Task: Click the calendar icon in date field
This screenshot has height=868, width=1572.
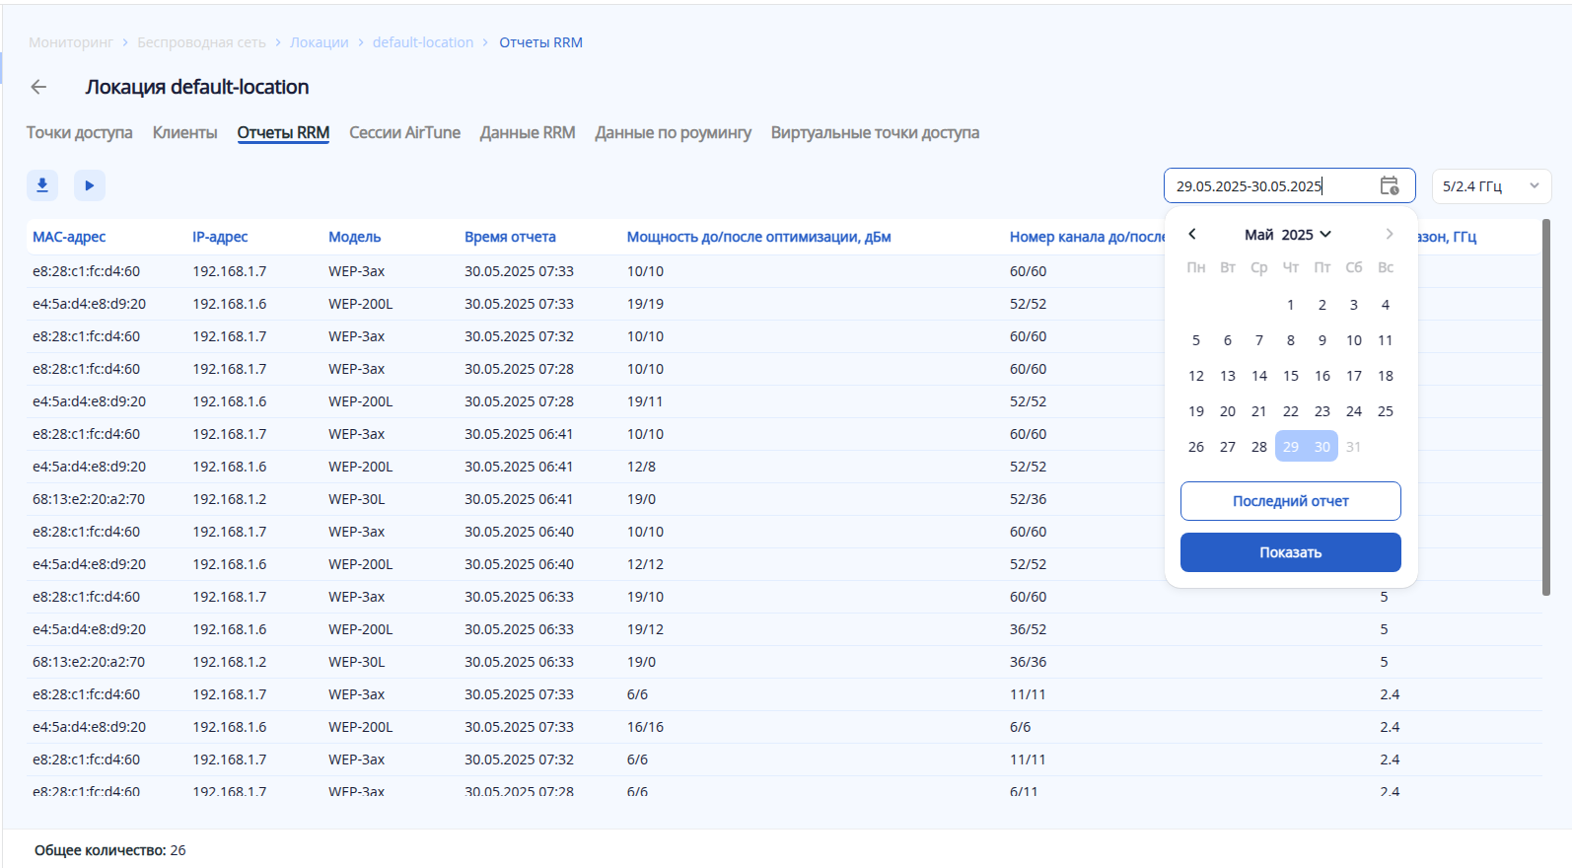Action: pyautogui.click(x=1389, y=185)
